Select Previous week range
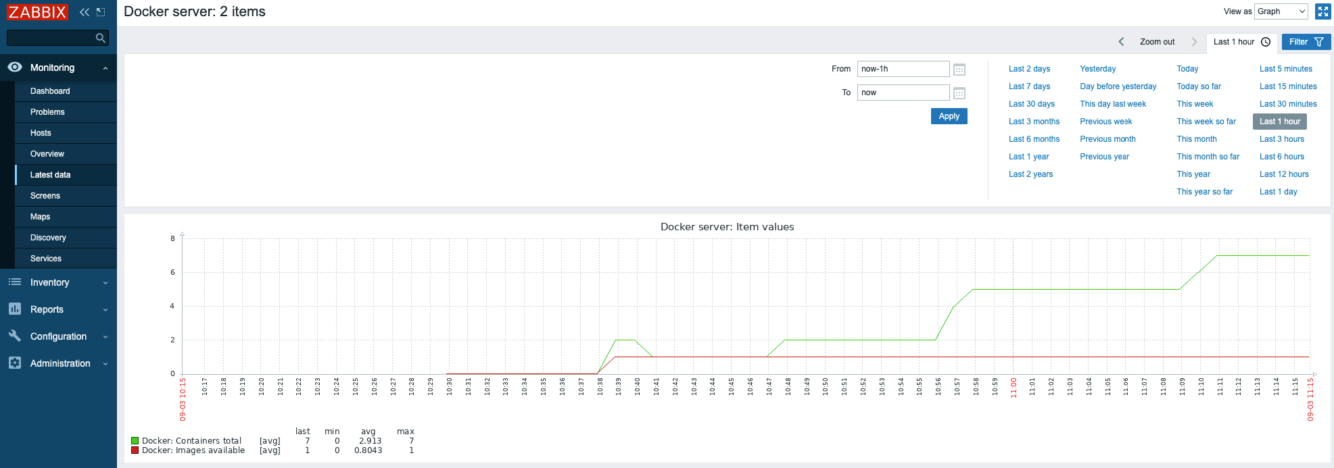The width and height of the screenshot is (1334, 468). pos(1106,122)
